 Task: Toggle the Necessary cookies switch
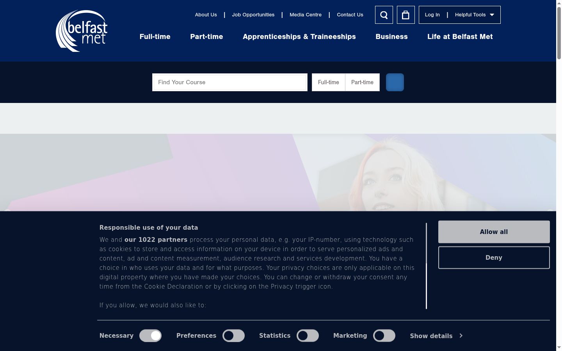tap(151, 336)
